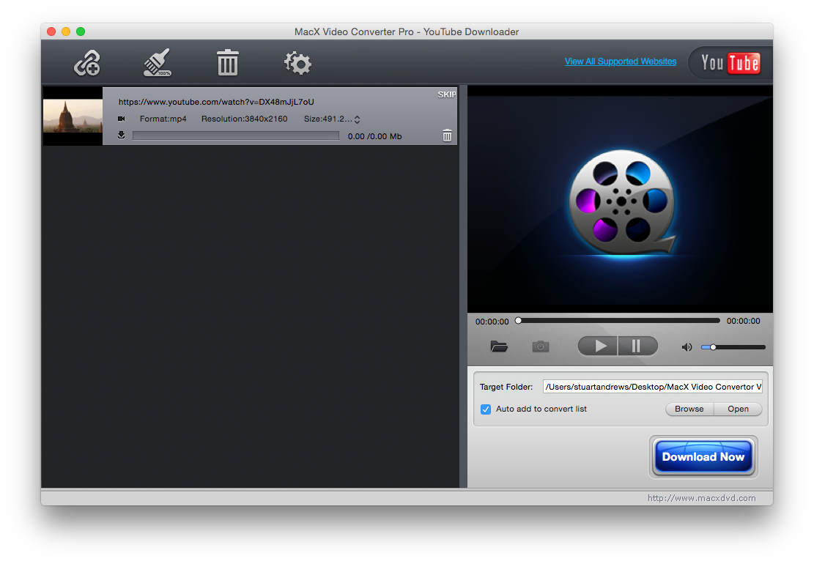Open the format/resolution size stepper
Viewport: 814px width, 564px height.
point(357,119)
